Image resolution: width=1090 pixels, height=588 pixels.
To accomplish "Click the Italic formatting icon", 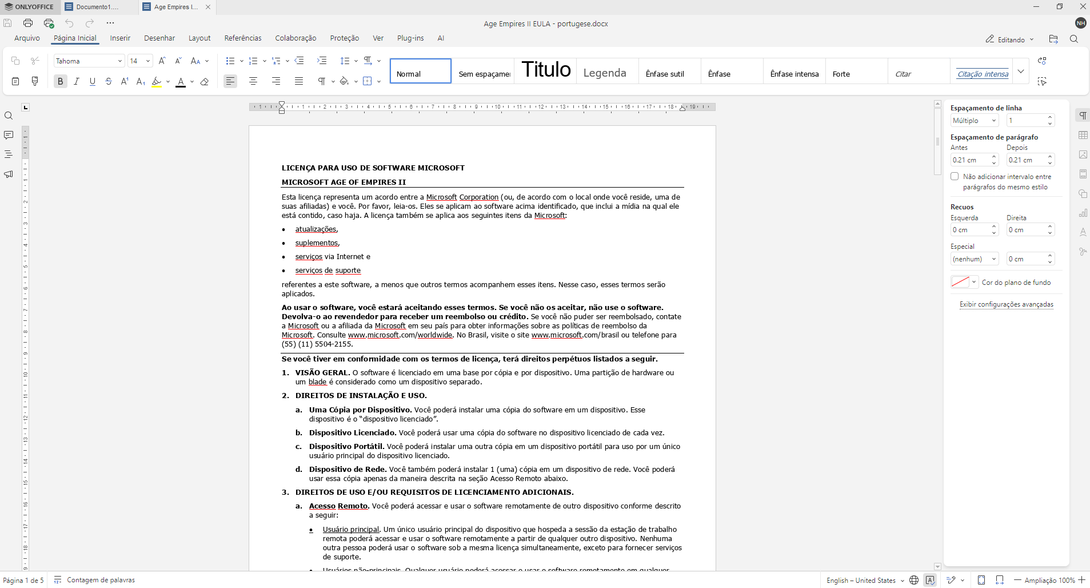I will 77,81.
